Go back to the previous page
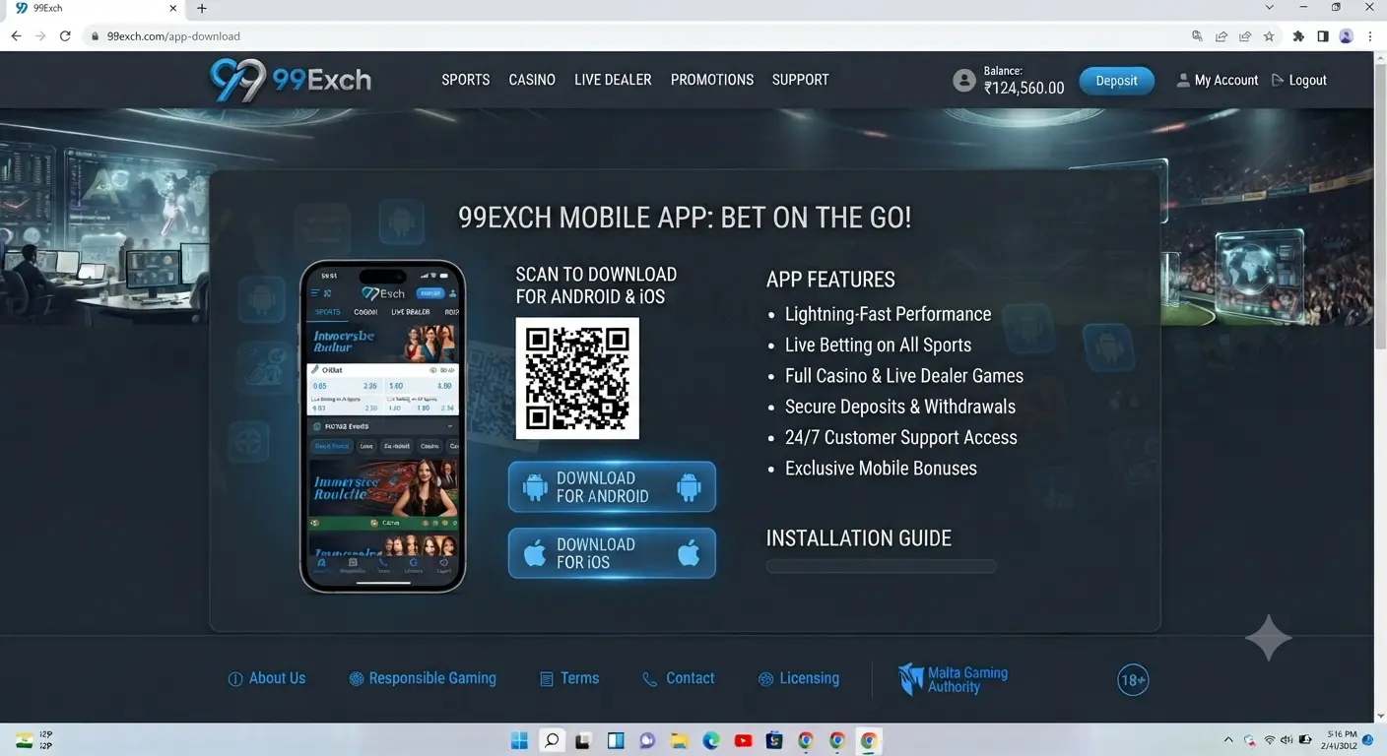The height and width of the screenshot is (756, 1387). tap(16, 36)
